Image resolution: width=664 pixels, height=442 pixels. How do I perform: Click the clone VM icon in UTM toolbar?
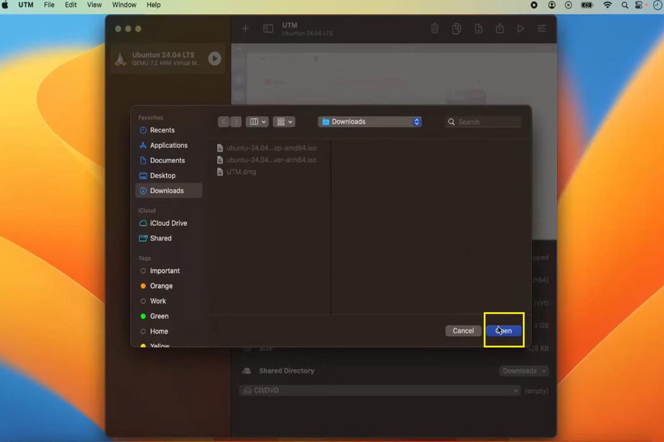pyautogui.click(x=456, y=29)
